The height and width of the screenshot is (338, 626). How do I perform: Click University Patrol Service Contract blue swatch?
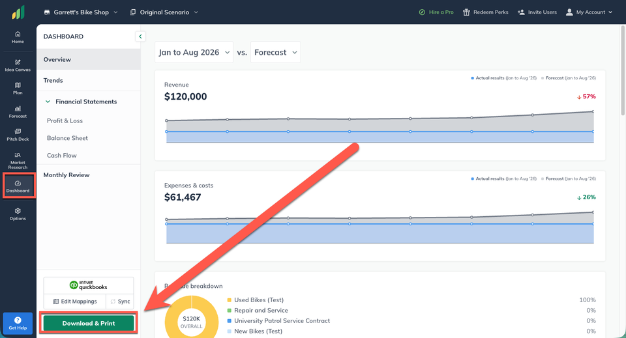(x=229, y=321)
